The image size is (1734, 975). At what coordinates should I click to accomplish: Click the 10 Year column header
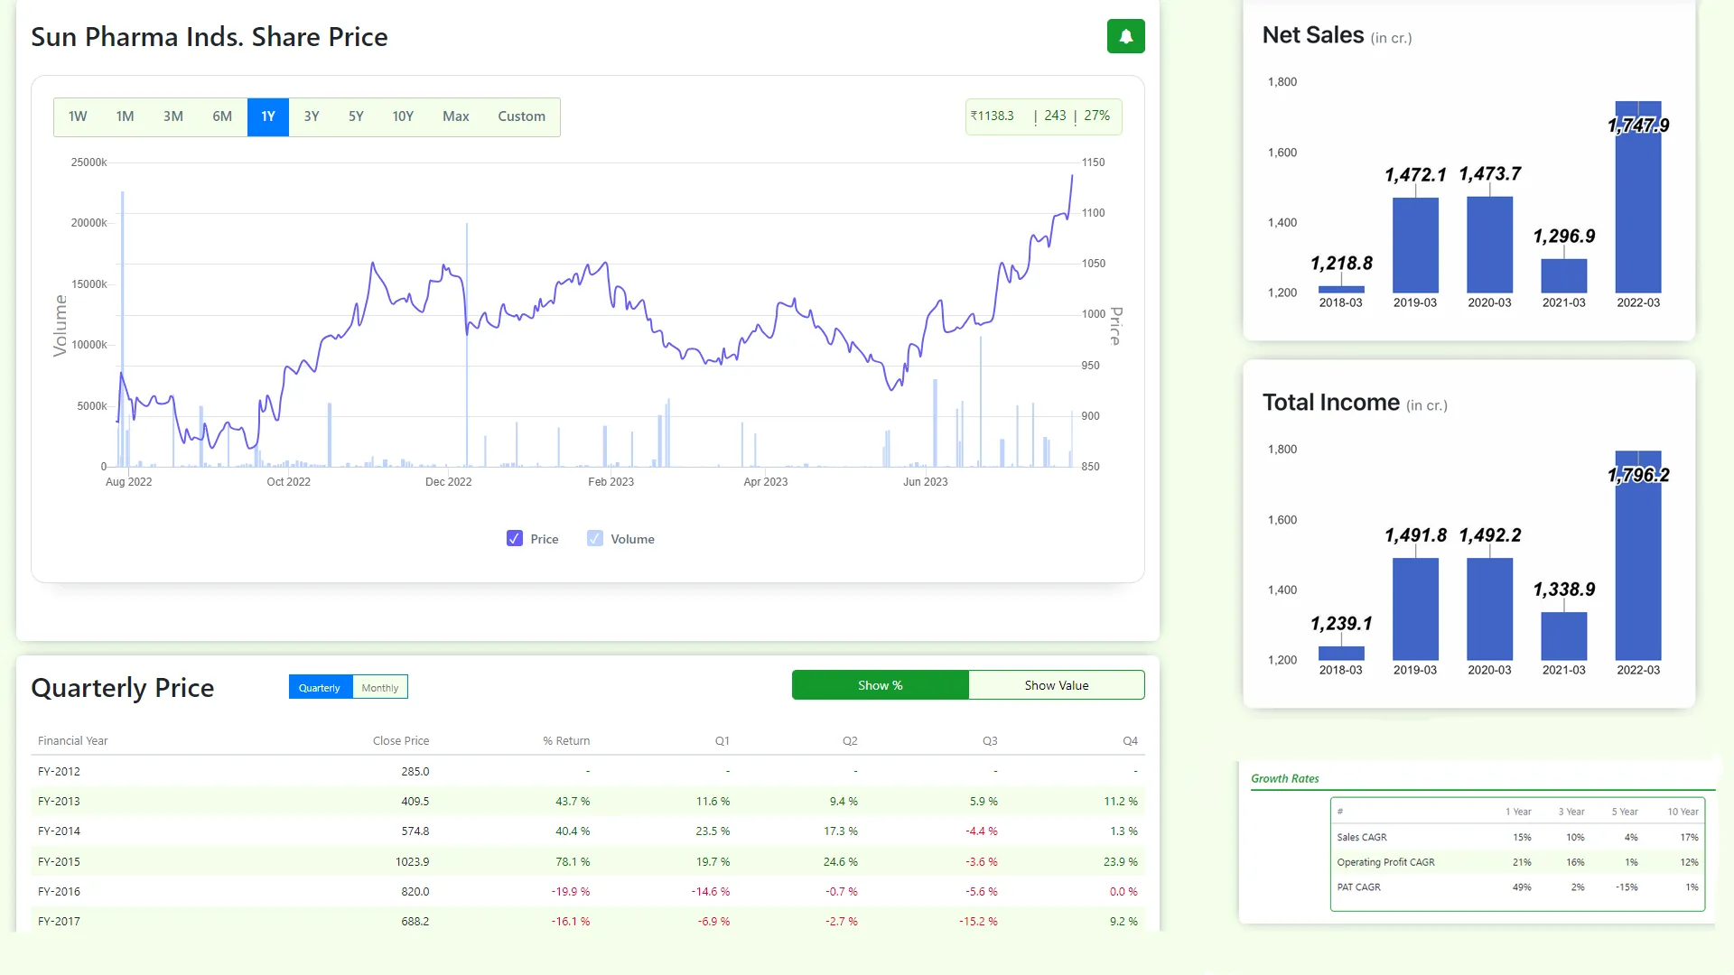[x=1683, y=812]
